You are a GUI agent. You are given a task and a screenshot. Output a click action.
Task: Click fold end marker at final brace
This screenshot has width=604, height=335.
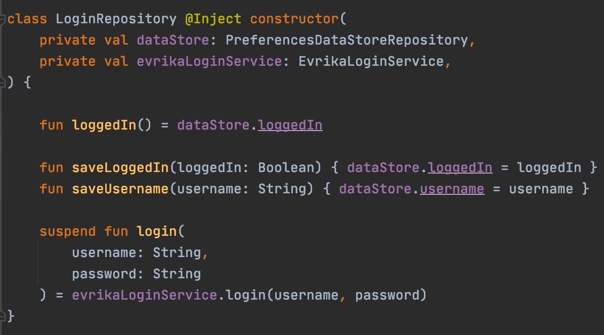click(3, 316)
